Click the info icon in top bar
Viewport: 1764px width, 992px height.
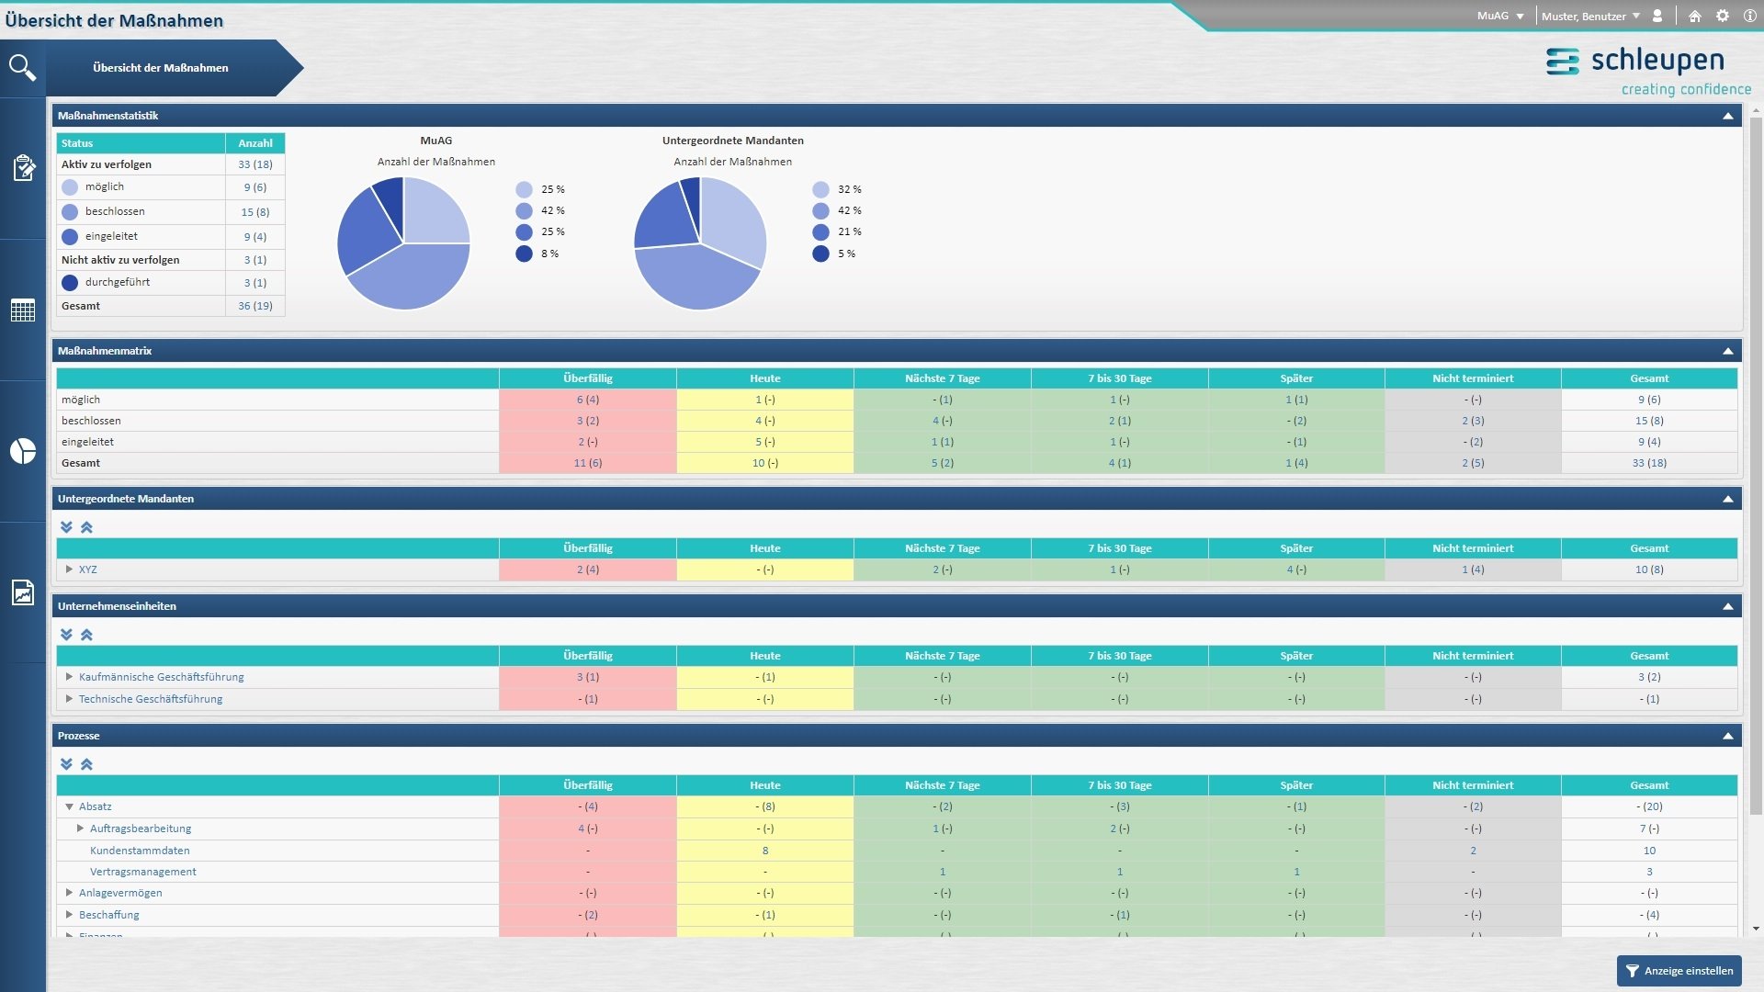click(x=1750, y=16)
